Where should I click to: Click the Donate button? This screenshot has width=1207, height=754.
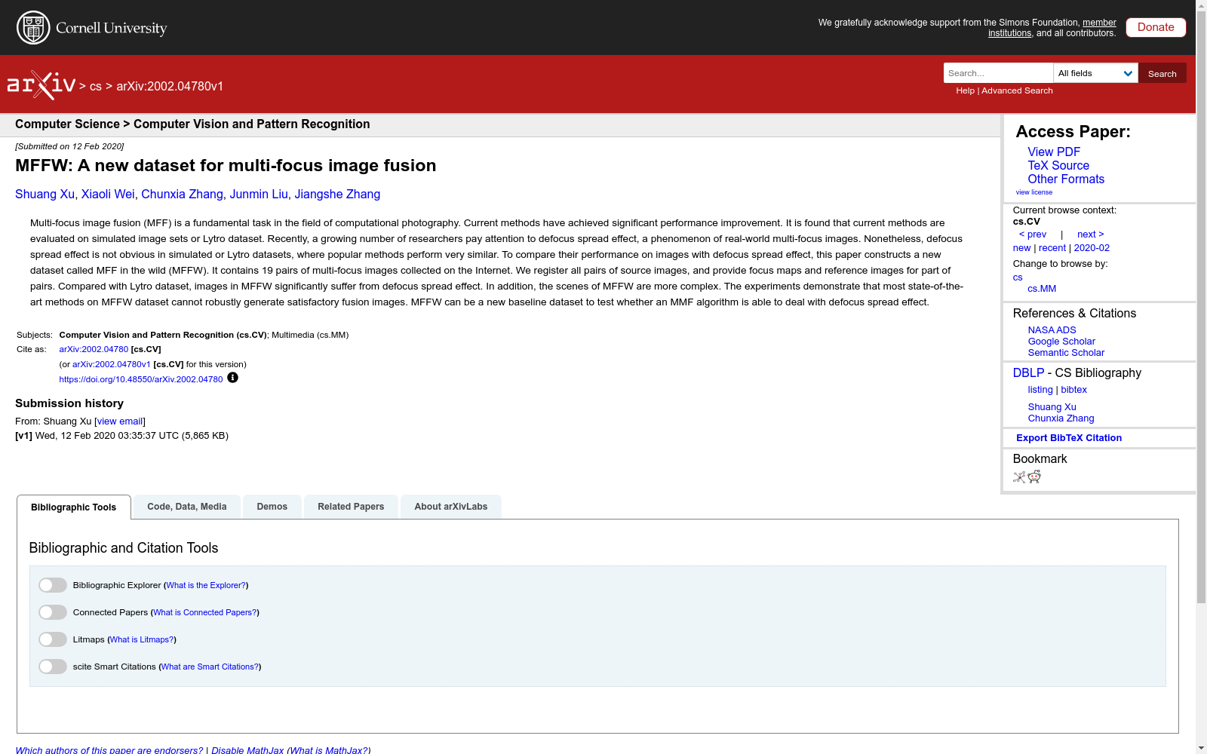1156,27
